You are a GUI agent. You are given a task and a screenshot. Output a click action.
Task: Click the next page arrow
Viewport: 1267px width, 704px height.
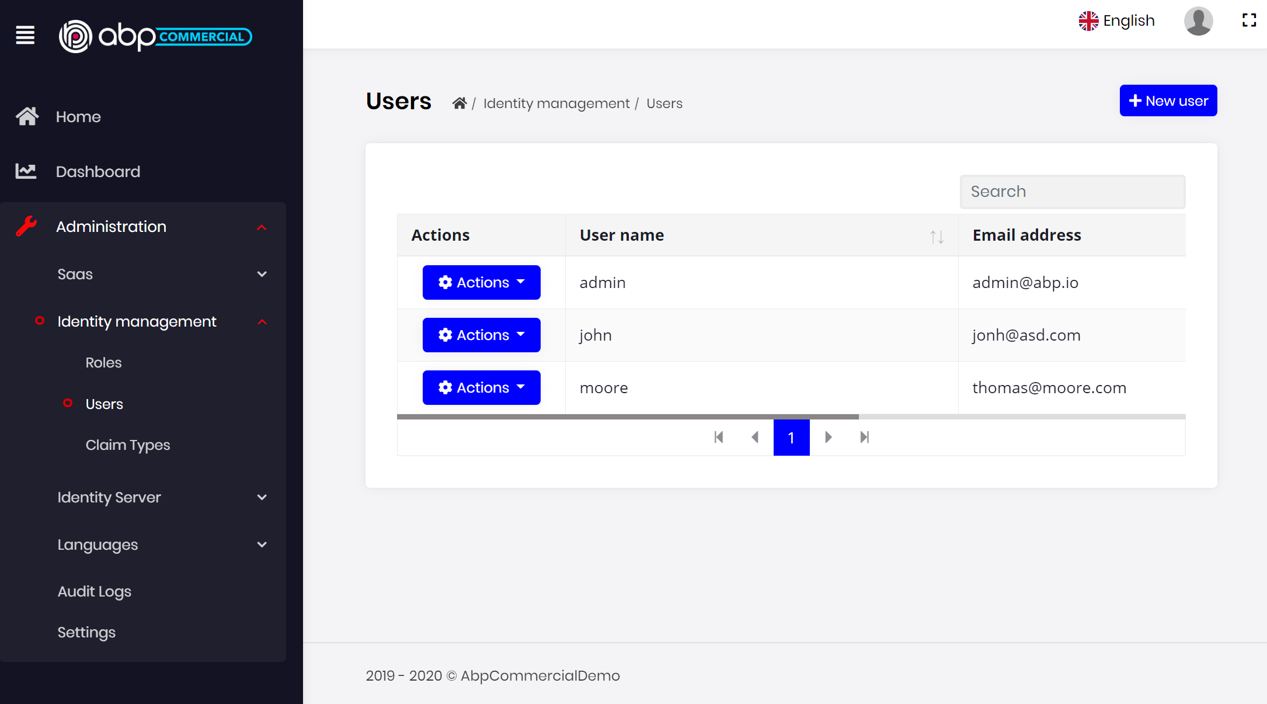[x=828, y=437]
